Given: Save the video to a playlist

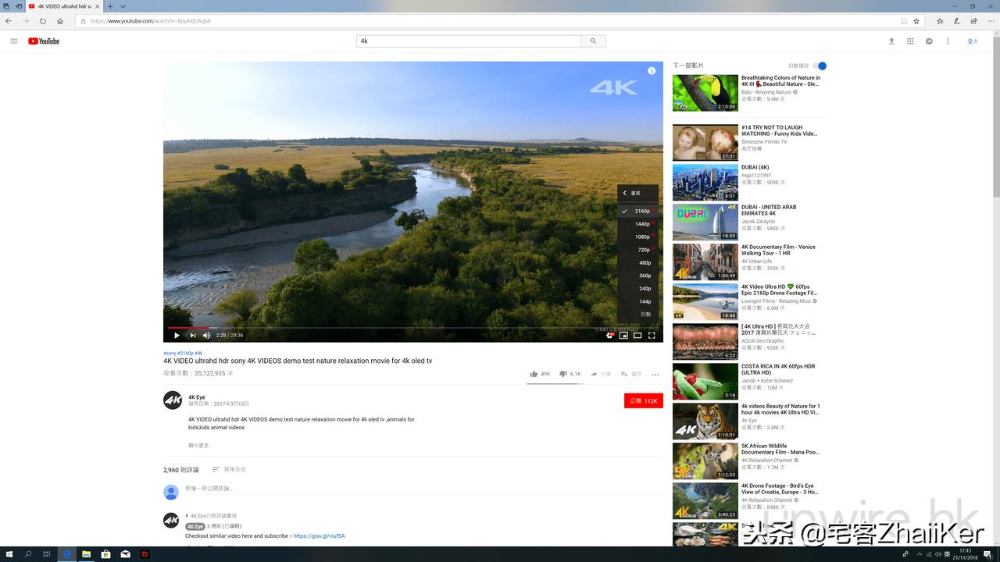Looking at the screenshot, I should [x=631, y=374].
